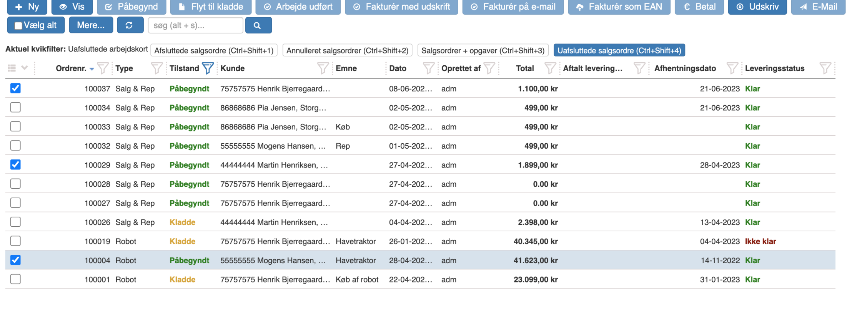Click the refresh icon button
The width and height of the screenshot is (857, 317).
(130, 25)
